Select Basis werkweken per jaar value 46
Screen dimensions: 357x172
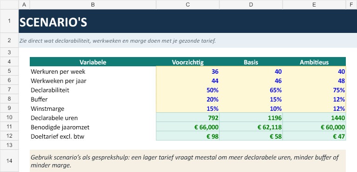click(251, 81)
